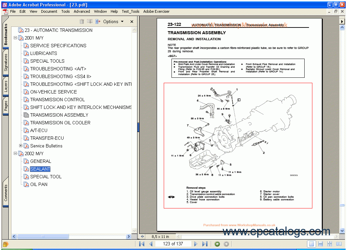
Task: Open the ON-VEHICLE SERVICE bookmark
Action: (53, 92)
